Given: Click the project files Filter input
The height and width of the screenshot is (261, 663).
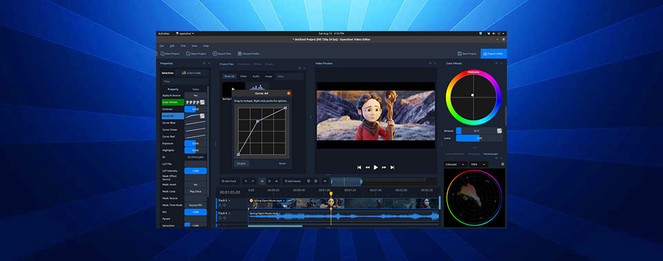Looking at the screenshot, I should 289,77.
